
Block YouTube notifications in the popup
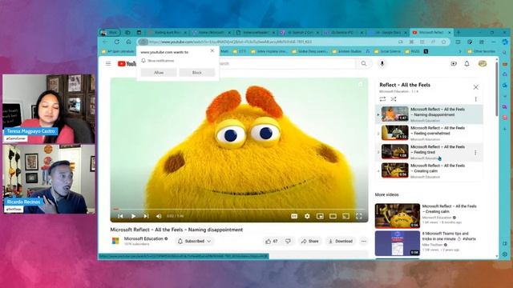tap(197, 73)
